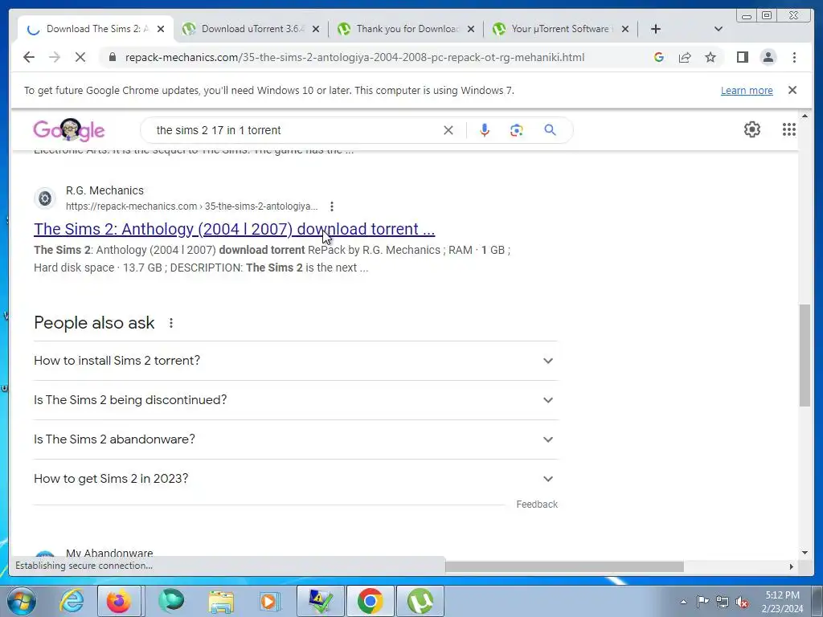Open the network tray icon
This screenshot has width=823, height=617.
point(723,602)
